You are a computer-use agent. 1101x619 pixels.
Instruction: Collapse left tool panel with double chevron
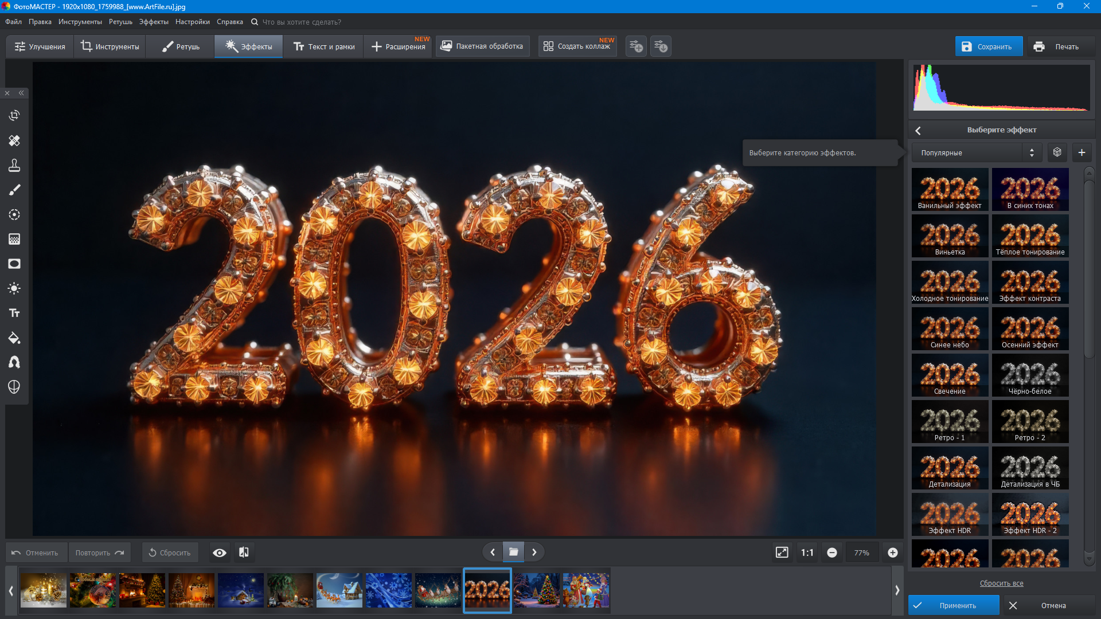point(21,93)
